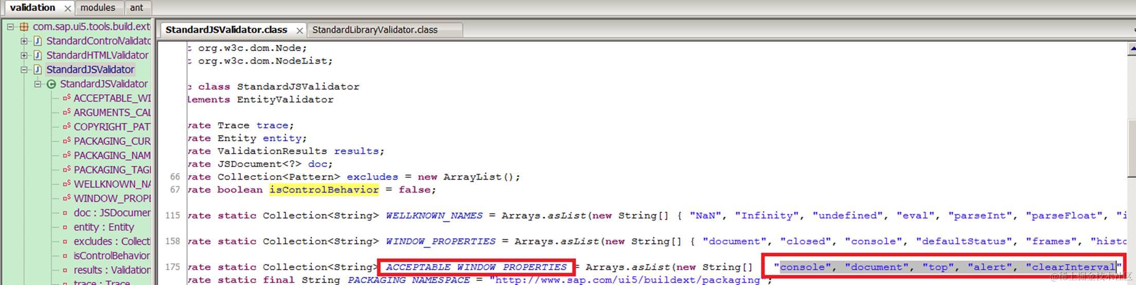Click PACKAGING_NAMESPACE identifier in the code

409,280
